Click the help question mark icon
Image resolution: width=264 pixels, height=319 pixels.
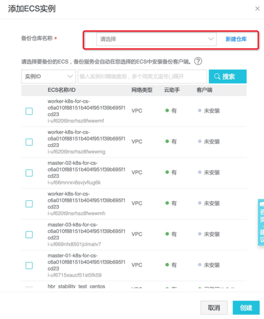click(198, 61)
